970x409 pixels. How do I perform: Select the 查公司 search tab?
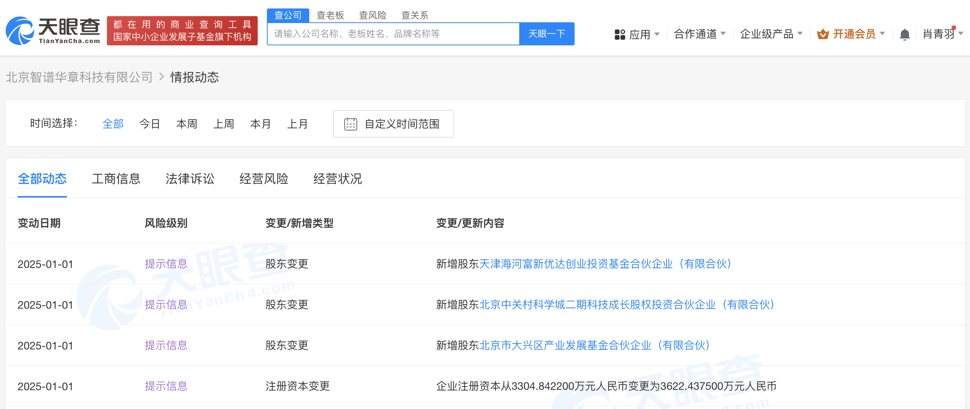point(288,15)
